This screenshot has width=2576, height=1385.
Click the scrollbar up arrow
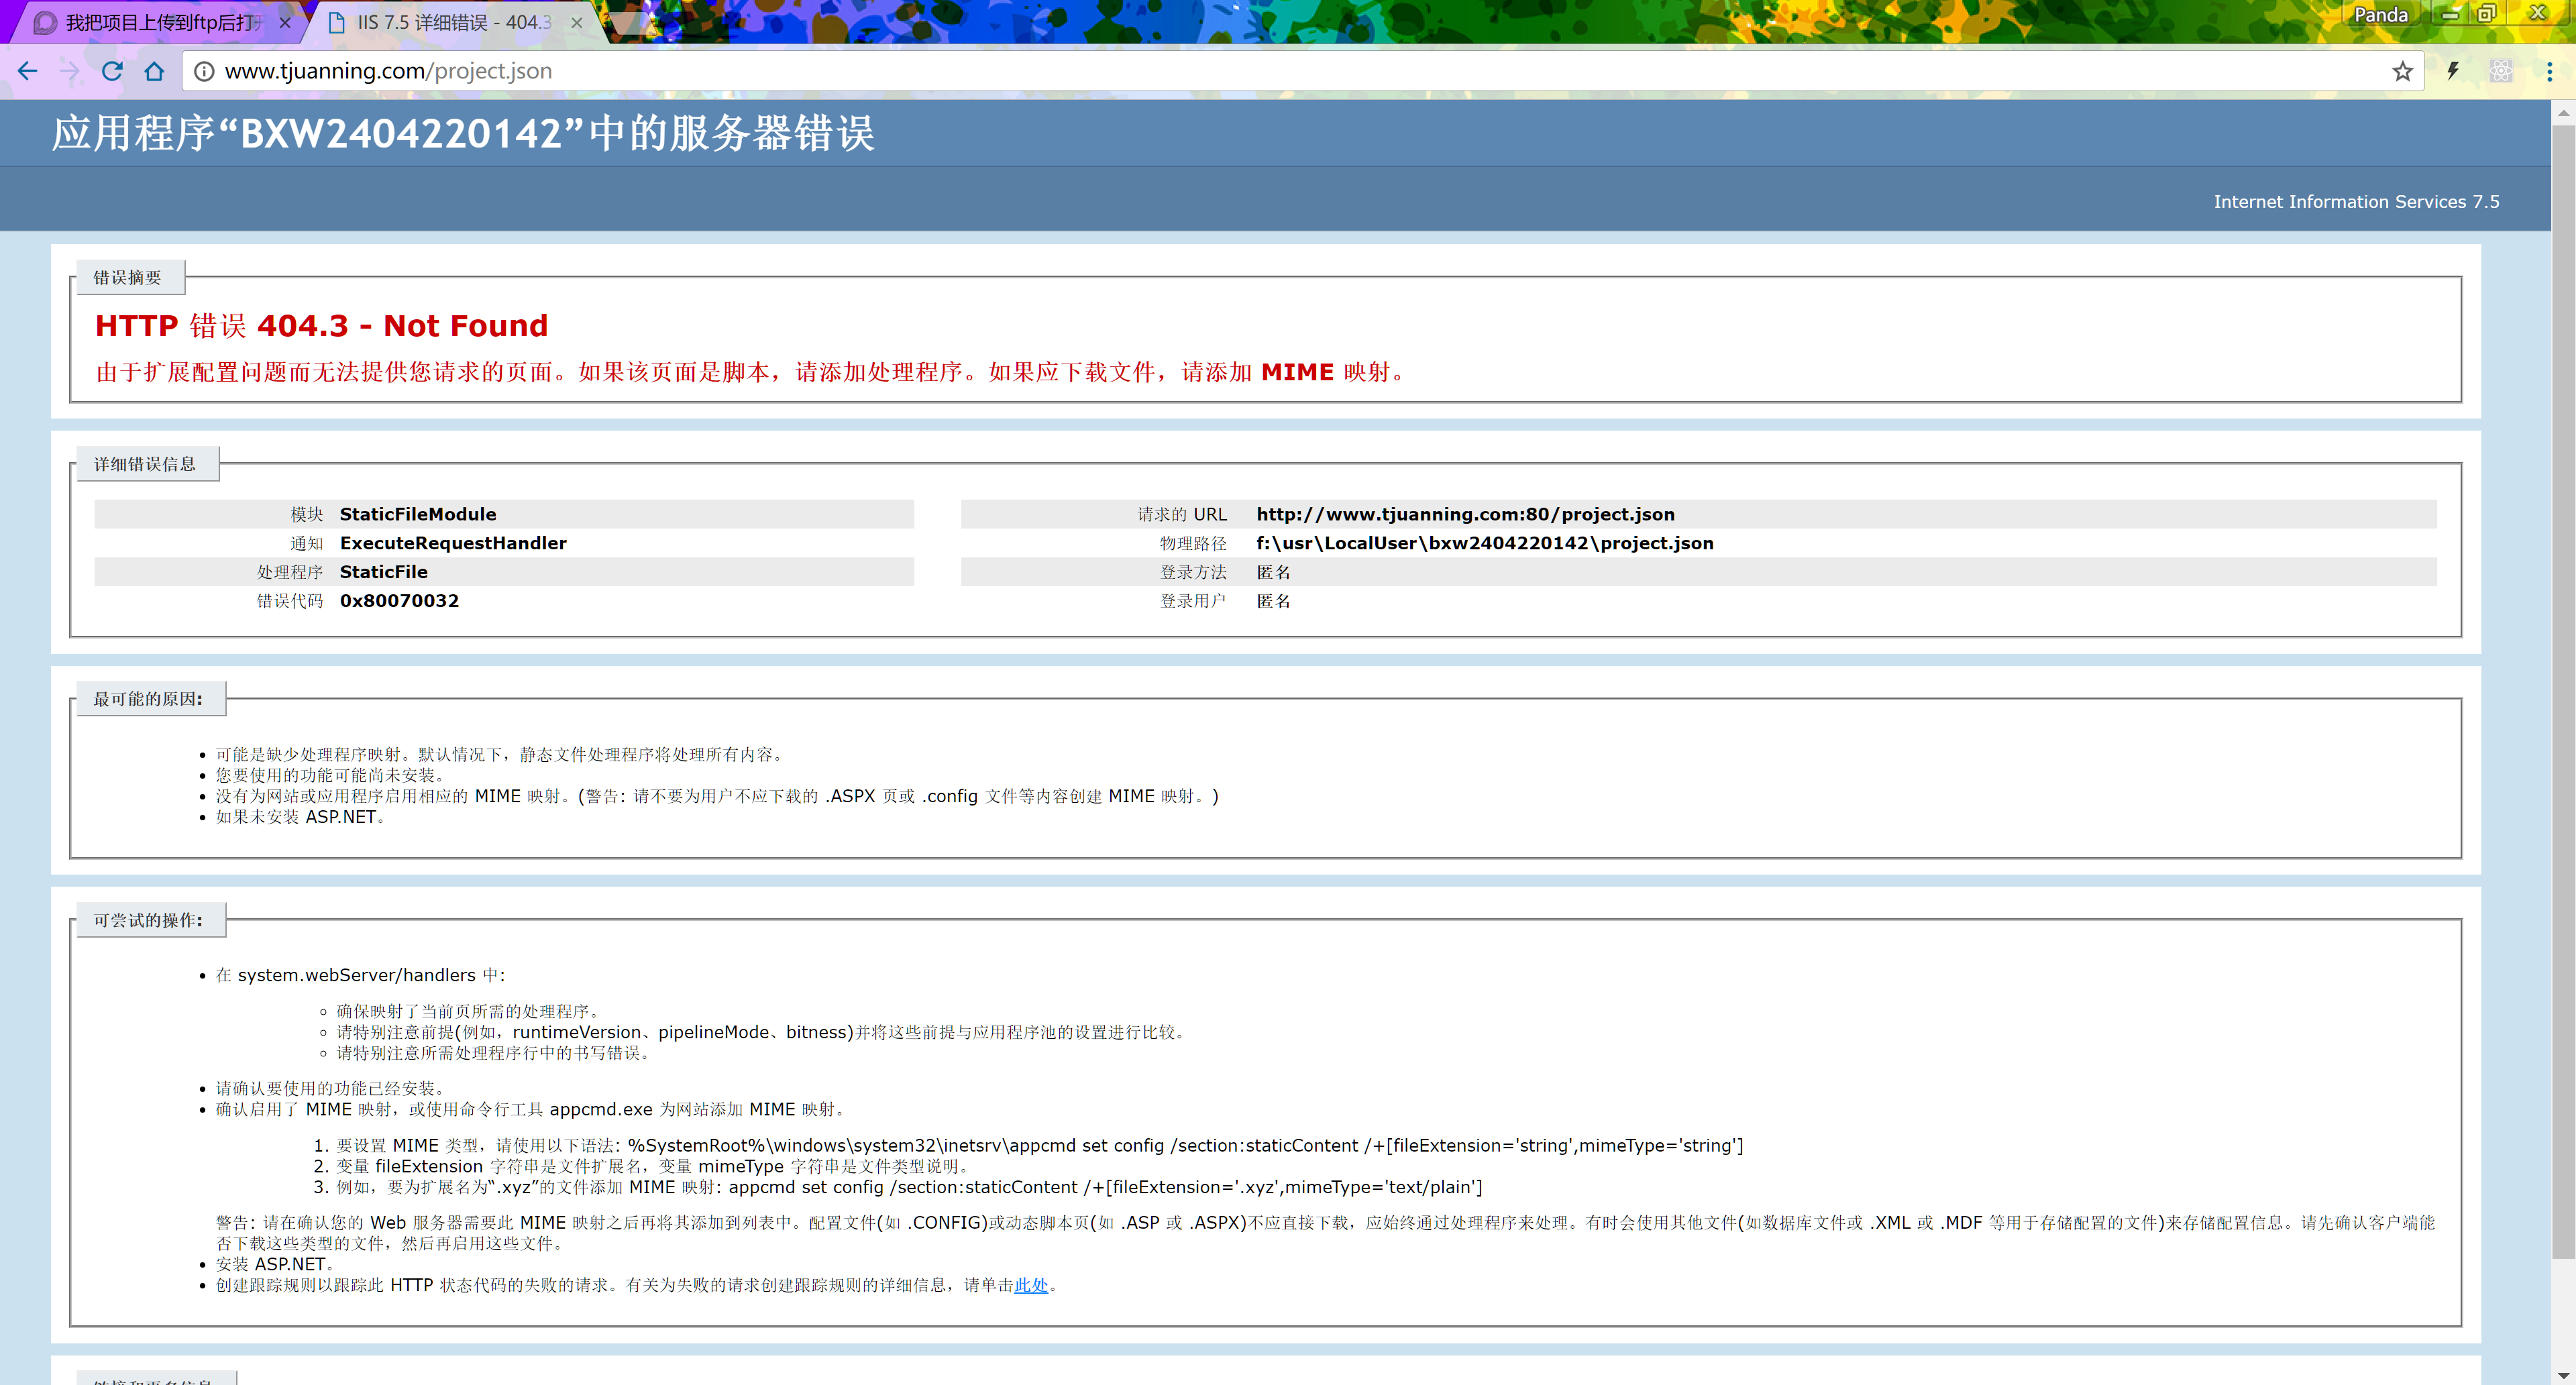point(2563,113)
